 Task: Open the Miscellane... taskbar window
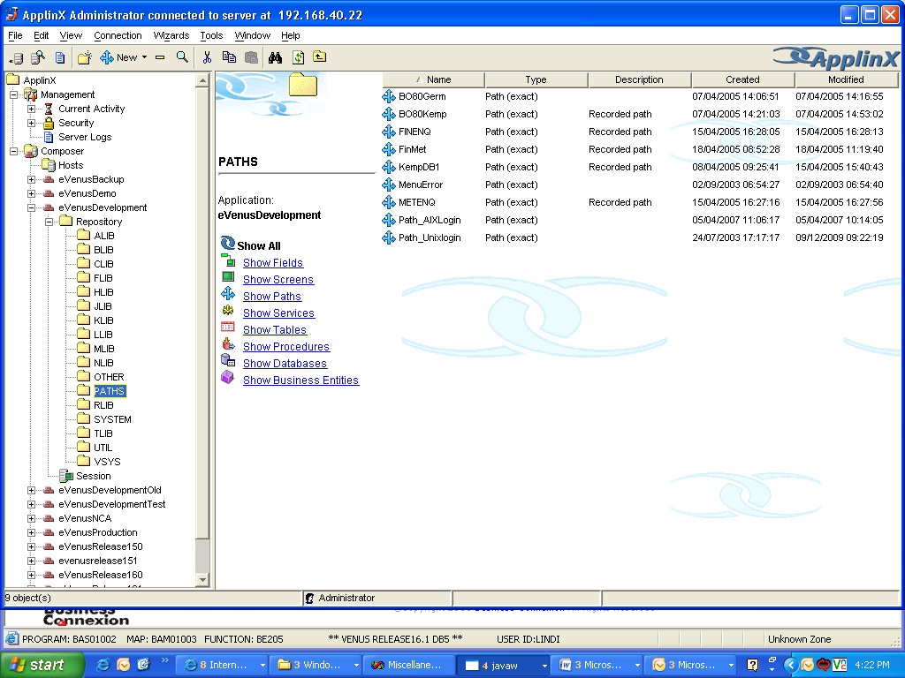pos(408,666)
